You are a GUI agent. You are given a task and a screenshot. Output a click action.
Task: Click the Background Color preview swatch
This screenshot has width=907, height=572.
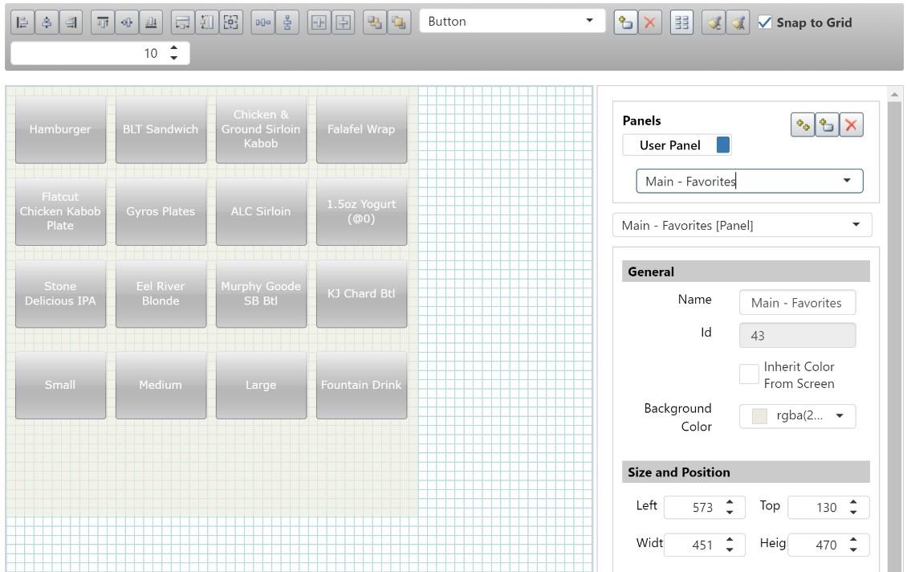click(759, 415)
